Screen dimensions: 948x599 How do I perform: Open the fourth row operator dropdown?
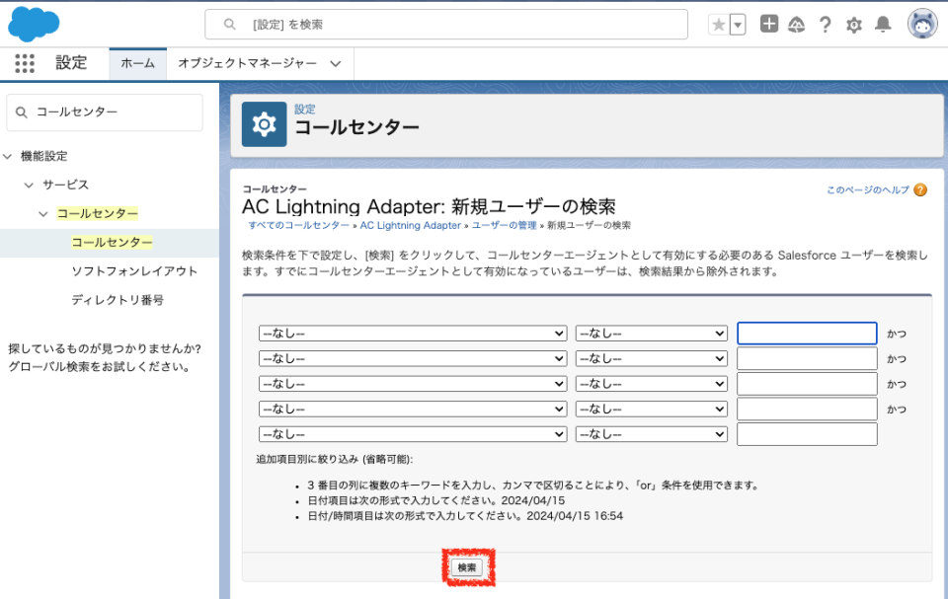point(651,410)
